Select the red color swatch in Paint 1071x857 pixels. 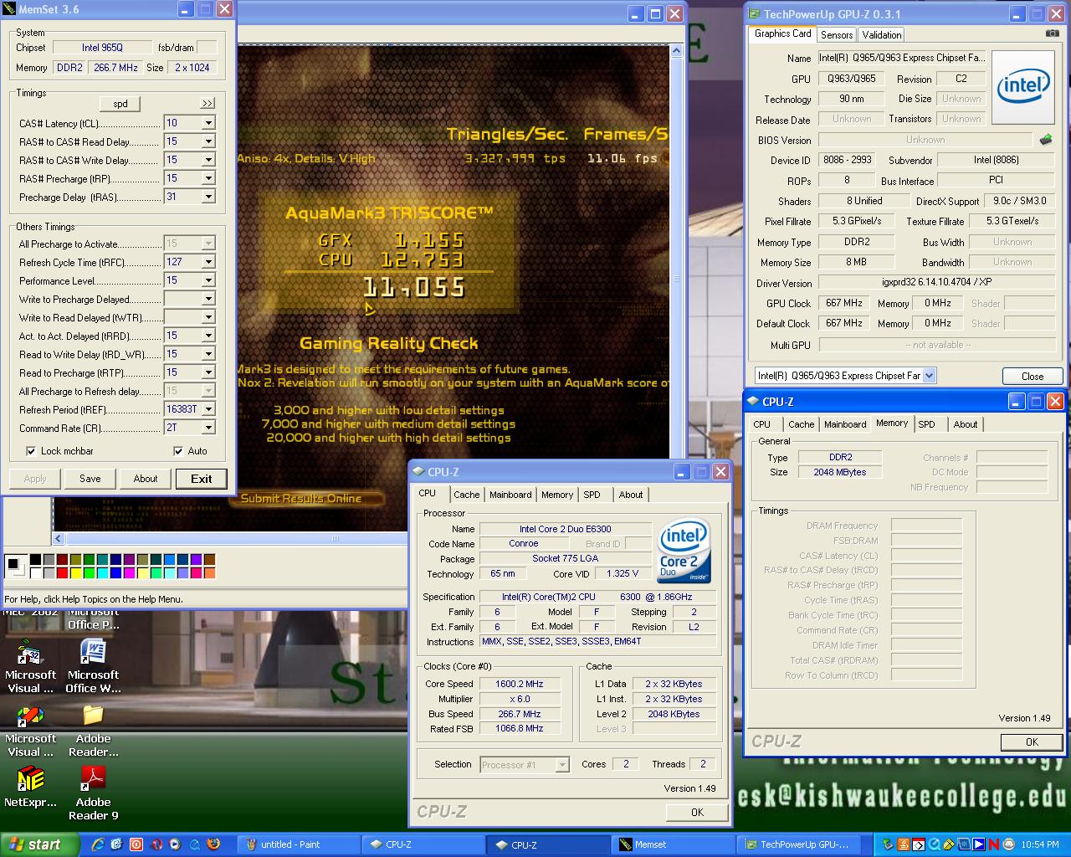(63, 573)
